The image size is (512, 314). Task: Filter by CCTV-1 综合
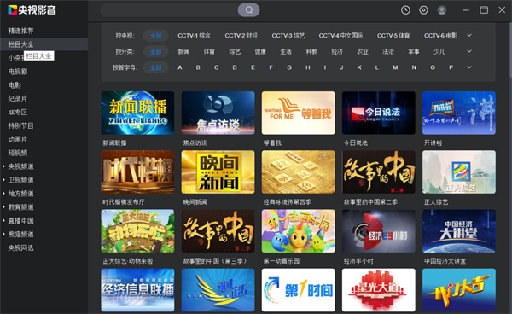click(x=194, y=36)
